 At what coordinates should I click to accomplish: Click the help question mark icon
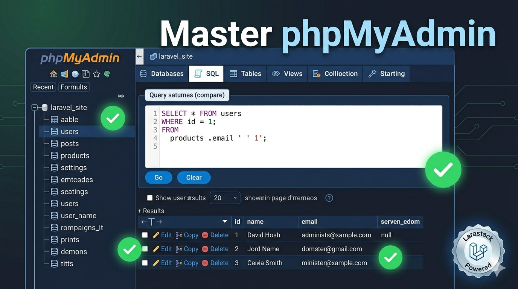click(x=329, y=198)
